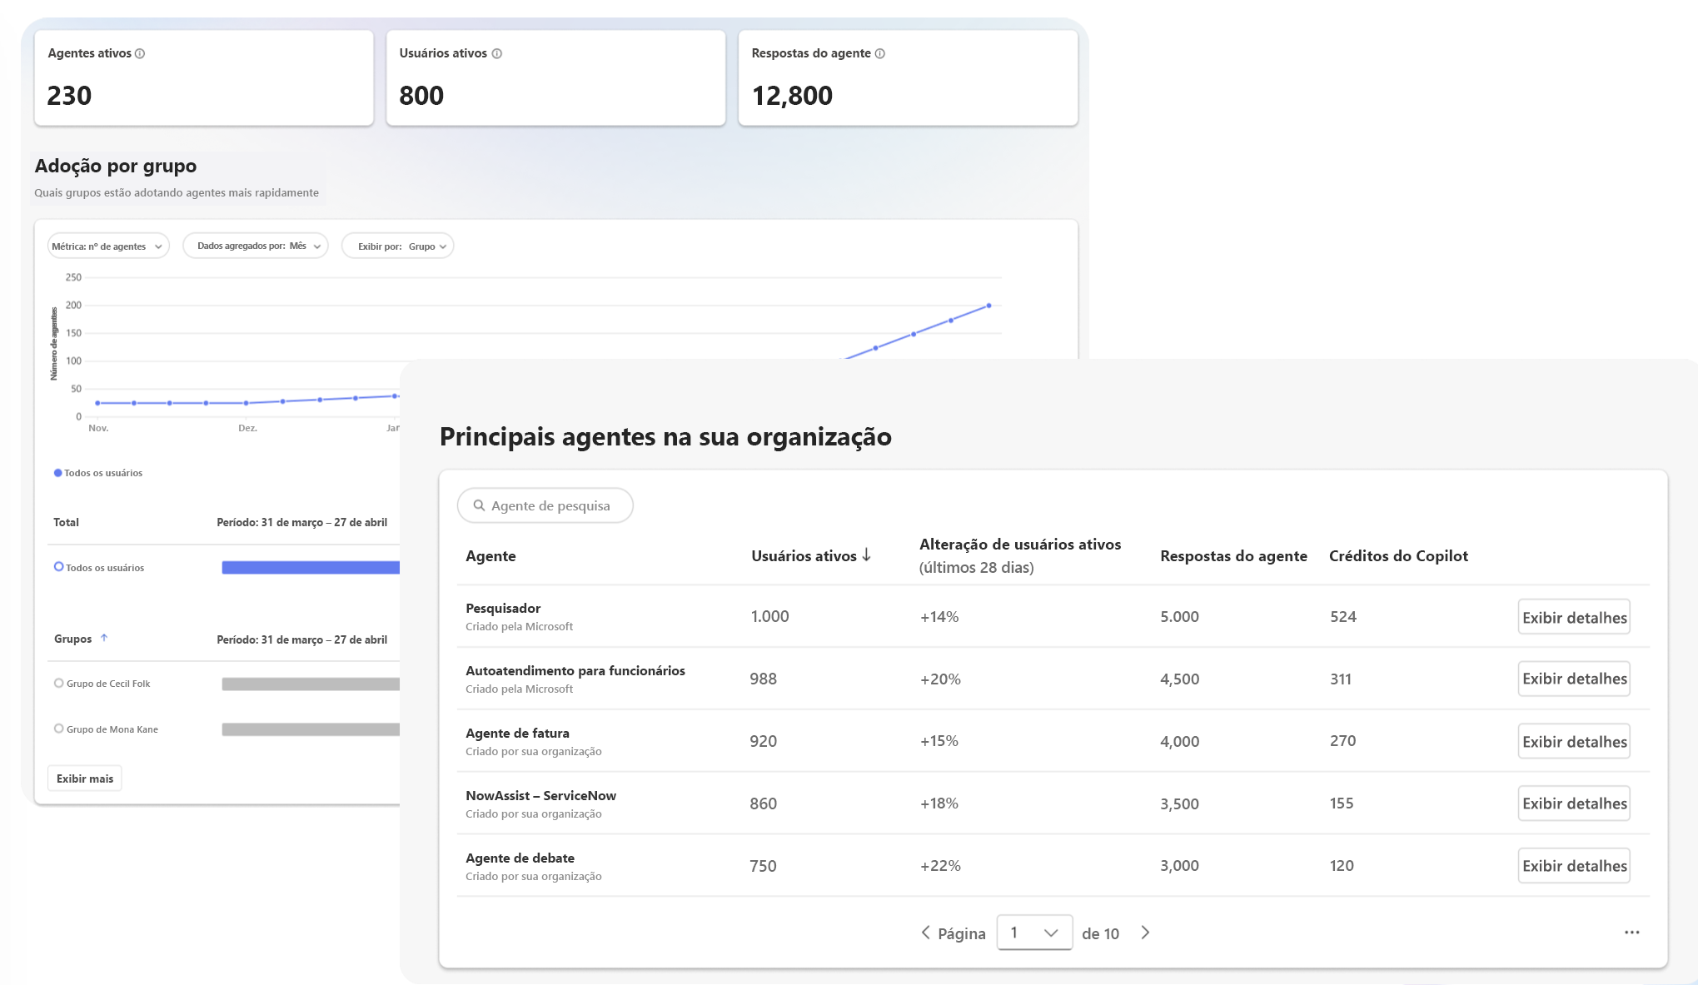
Task: Click info icon next to Agentes ativos
Action: click(140, 53)
